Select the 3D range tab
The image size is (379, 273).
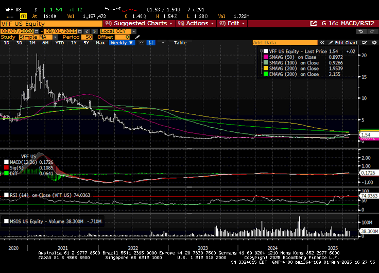(19, 43)
